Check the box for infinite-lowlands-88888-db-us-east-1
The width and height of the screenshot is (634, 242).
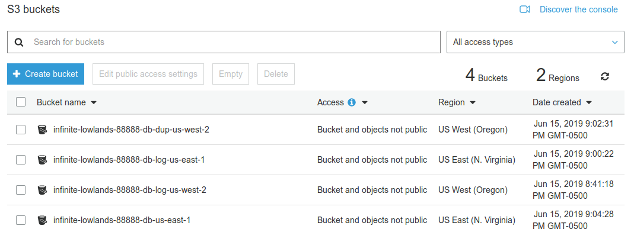point(21,220)
